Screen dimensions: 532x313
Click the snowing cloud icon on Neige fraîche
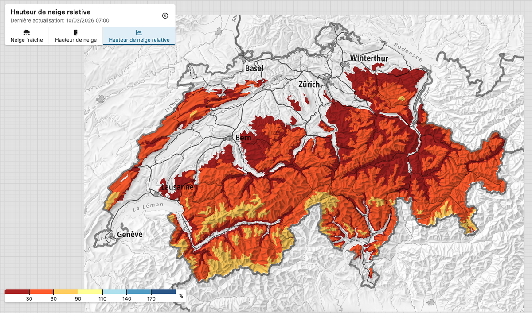point(27,32)
